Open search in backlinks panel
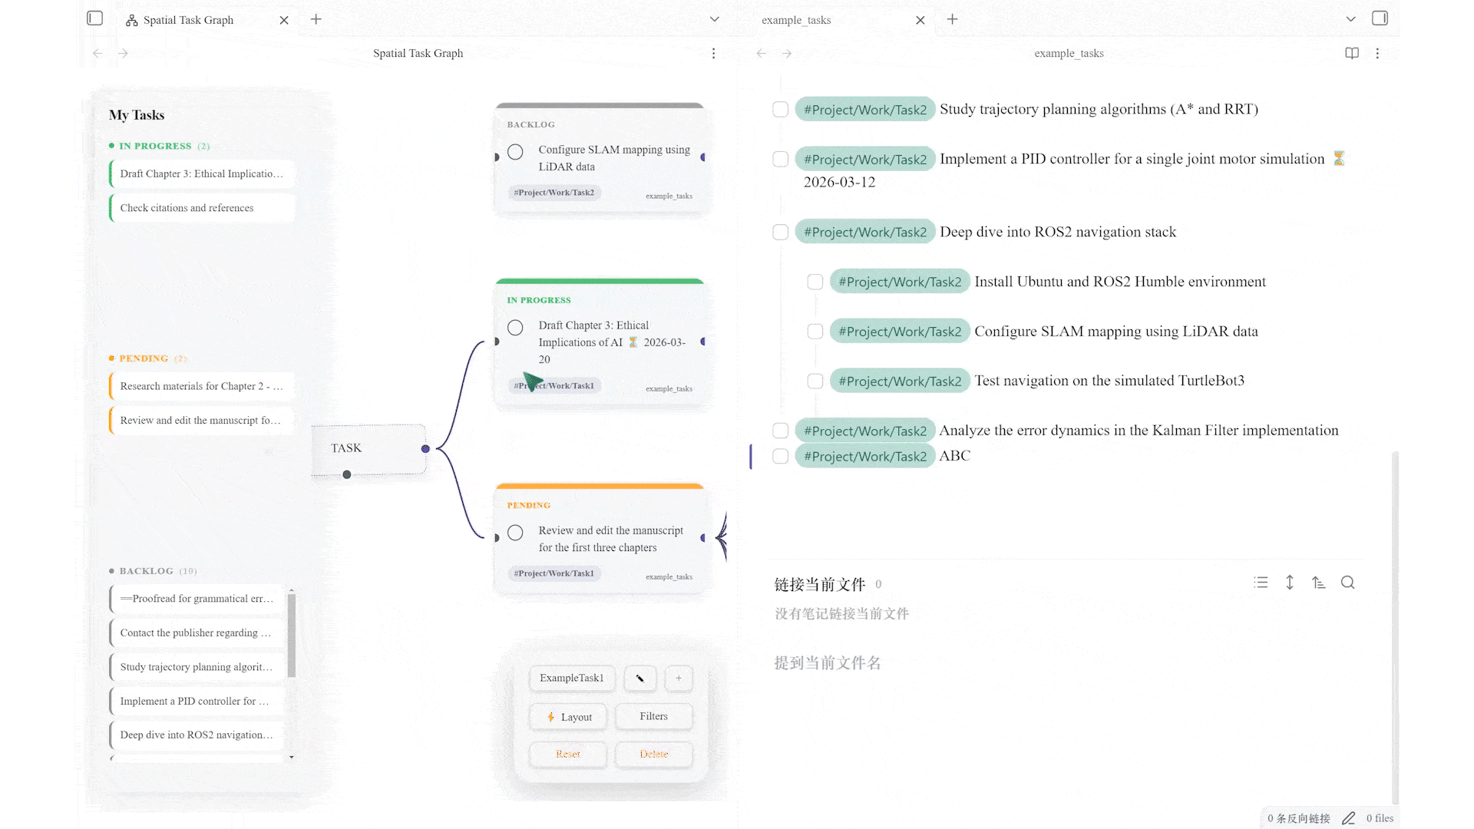 1347,583
